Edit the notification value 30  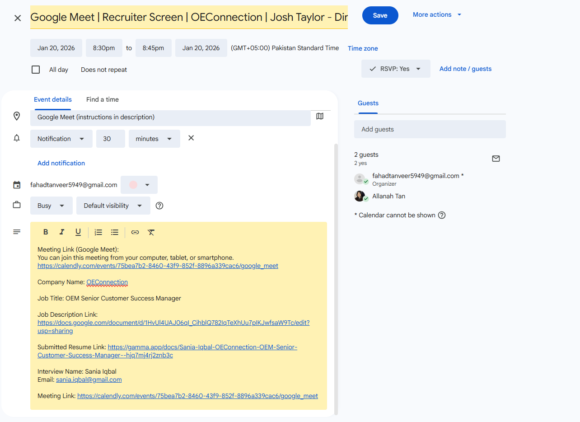click(x=111, y=139)
